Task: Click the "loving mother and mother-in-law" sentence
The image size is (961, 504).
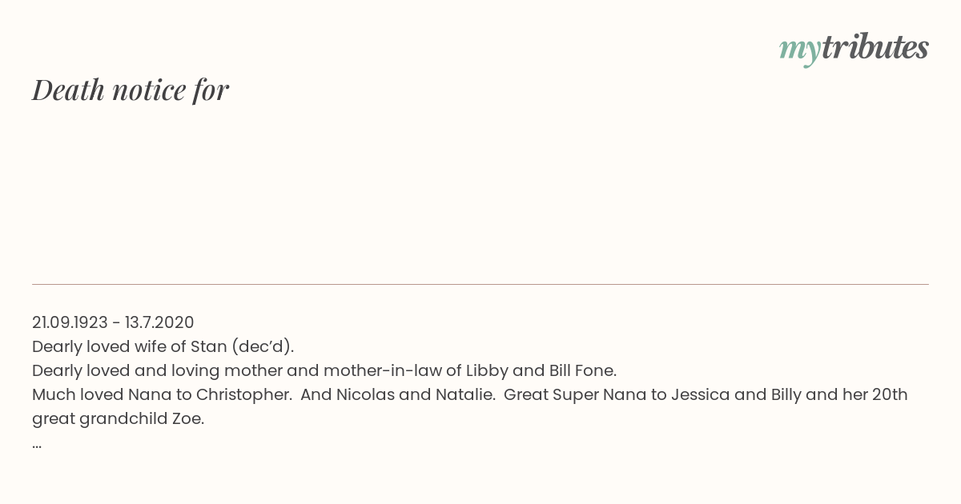Action: [324, 370]
